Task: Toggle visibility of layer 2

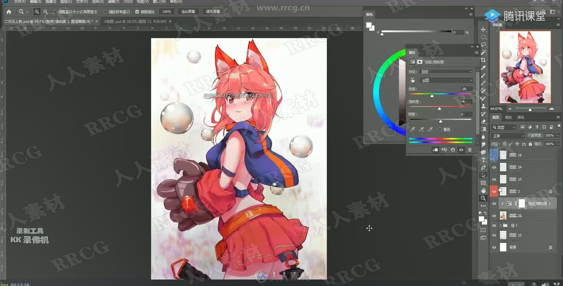Action: tap(494, 191)
